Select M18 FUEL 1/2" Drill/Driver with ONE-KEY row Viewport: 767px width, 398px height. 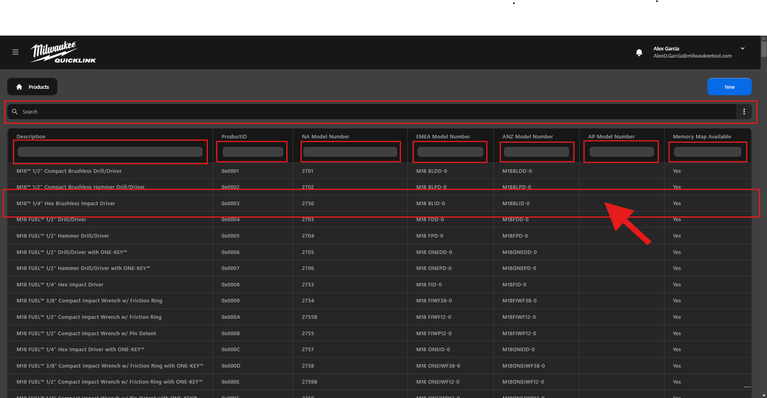(x=379, y=252)
